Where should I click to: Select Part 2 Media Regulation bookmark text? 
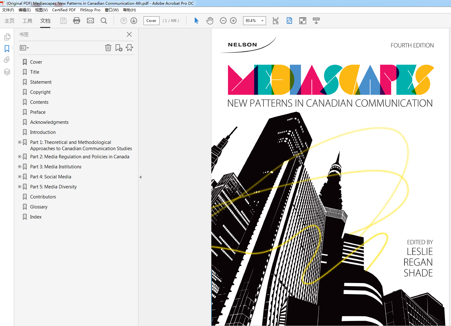coord(80,157)
